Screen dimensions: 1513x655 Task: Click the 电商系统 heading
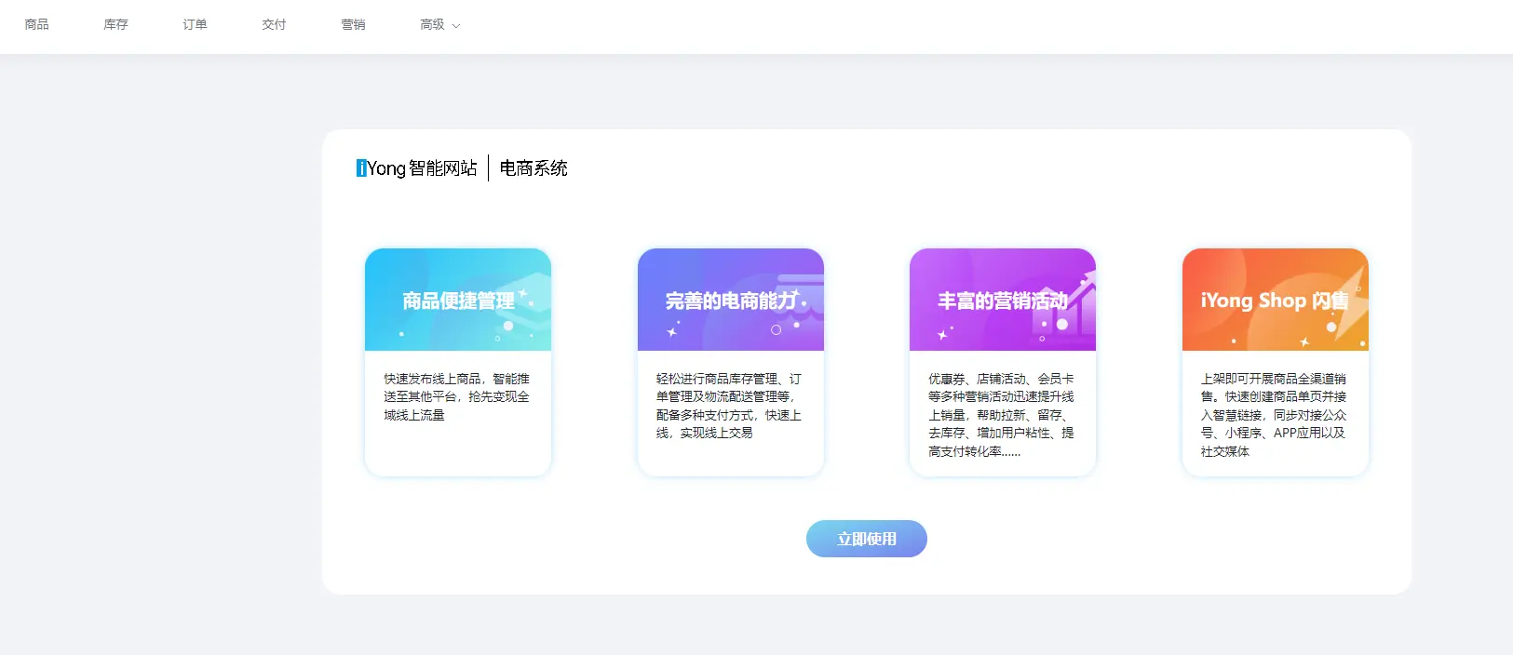point(534,168)
